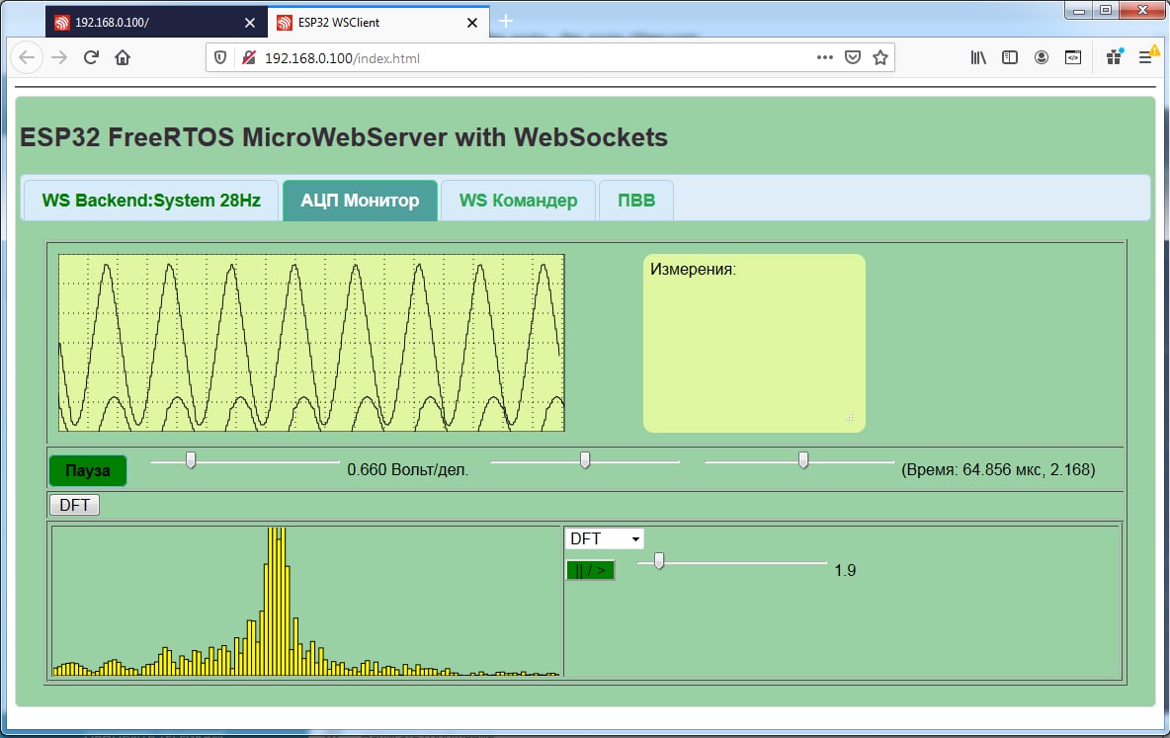Open the page actions three-dot menu
Screen dimensions: 1170x738
(x=824, y=57)
